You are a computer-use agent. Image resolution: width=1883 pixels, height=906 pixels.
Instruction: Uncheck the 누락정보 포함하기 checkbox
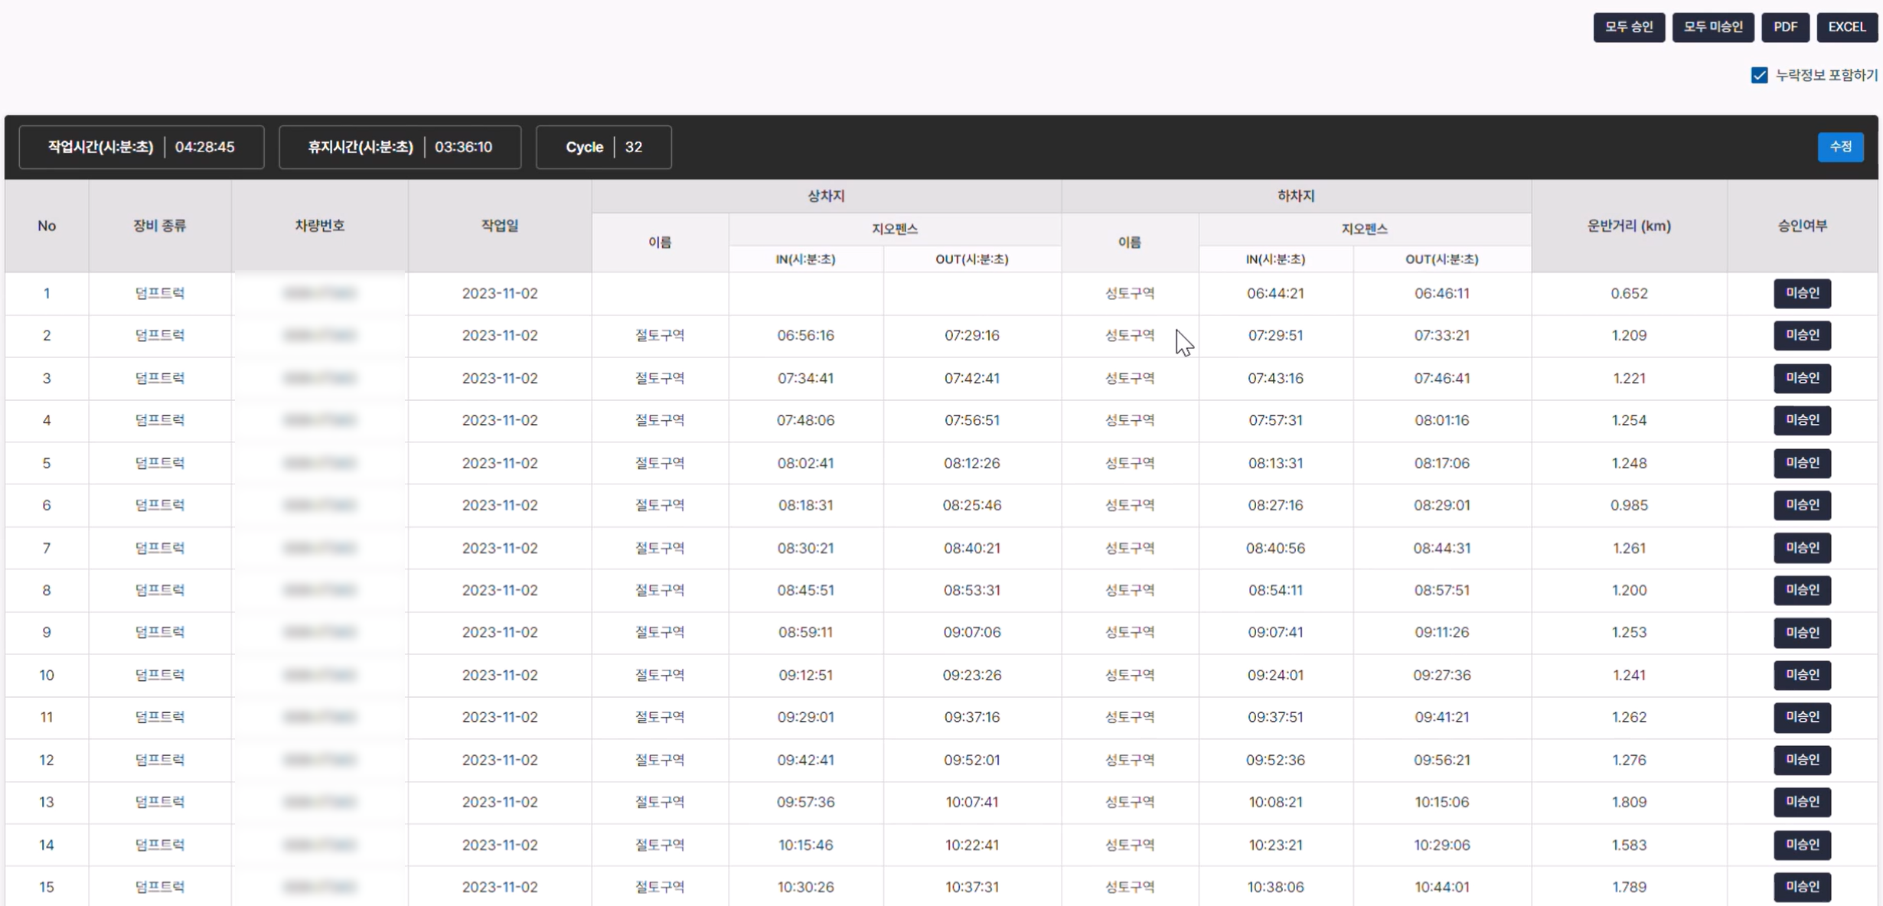(x=1759, y=75)
